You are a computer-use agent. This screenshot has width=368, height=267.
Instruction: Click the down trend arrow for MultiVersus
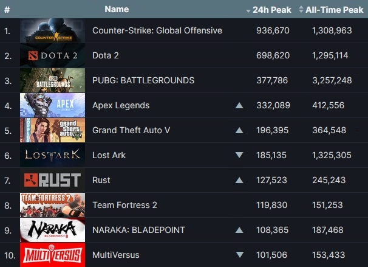239,255
